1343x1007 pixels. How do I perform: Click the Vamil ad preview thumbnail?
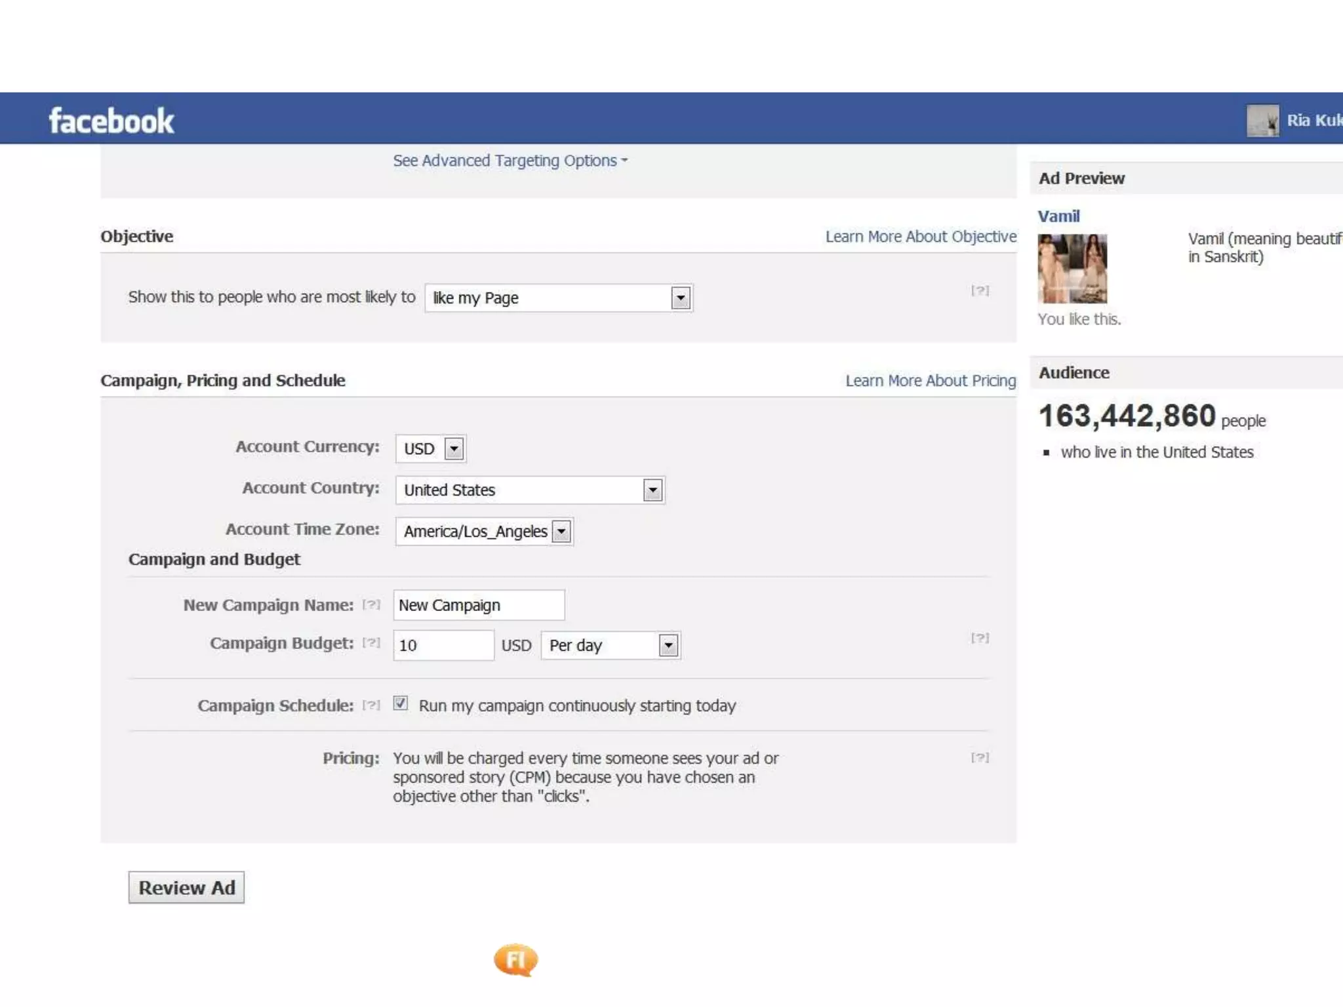1072,268
